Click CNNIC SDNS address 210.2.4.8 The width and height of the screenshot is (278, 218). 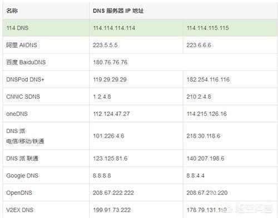point(198,97)
